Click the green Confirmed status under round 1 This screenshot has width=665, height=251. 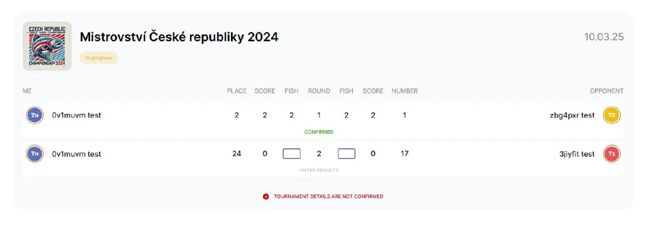319,132
